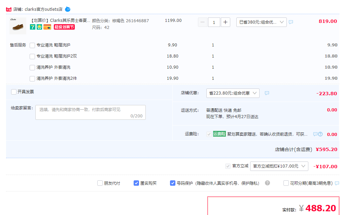This screenshot has width=340, height=215.
Task: Click the red -¥107.00 official reduction amount
Action: (325, 167)
